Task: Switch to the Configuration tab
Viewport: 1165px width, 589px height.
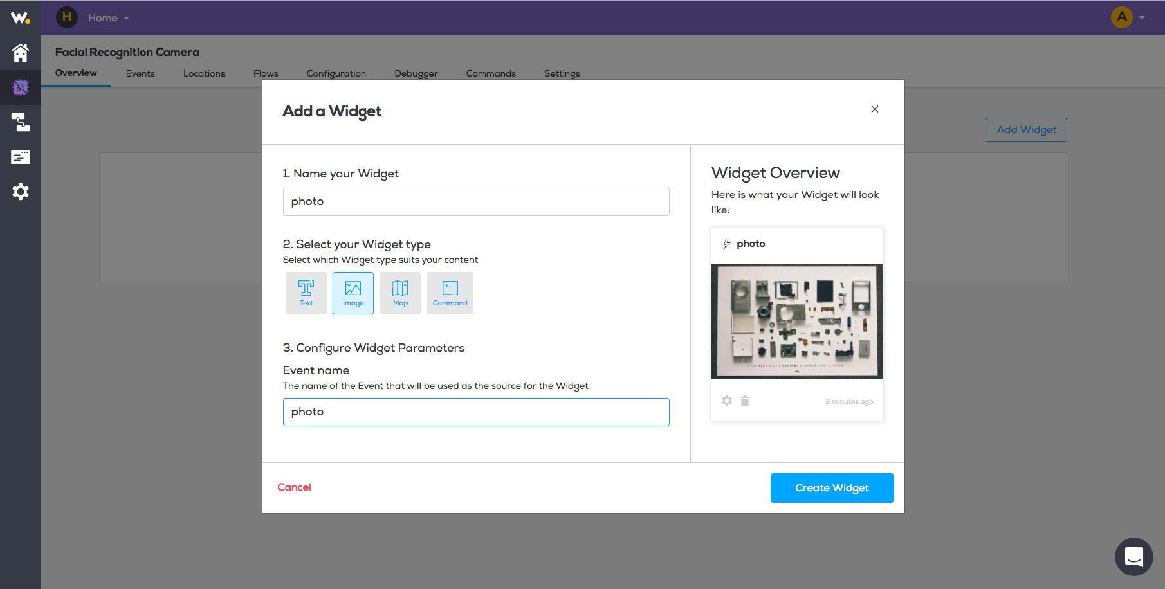Action: coord(336,74)
